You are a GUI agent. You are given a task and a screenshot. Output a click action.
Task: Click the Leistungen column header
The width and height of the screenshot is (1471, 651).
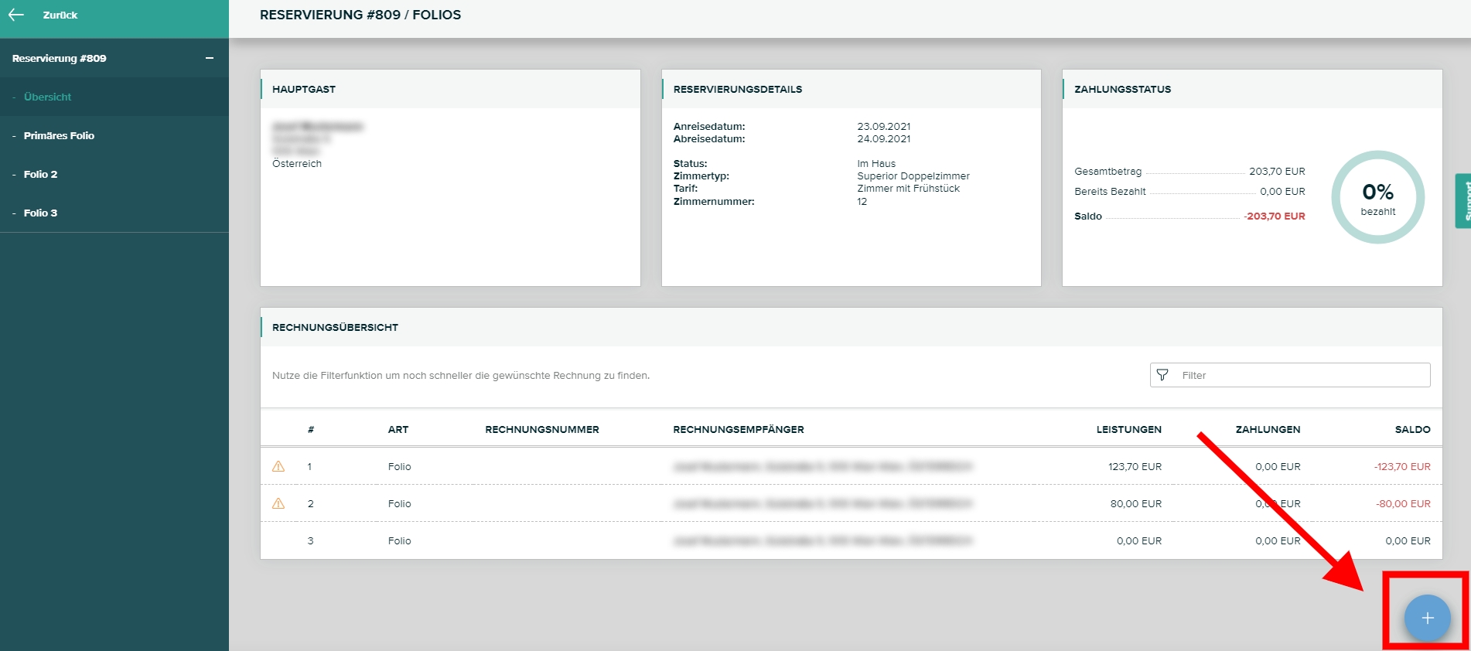1128,429
